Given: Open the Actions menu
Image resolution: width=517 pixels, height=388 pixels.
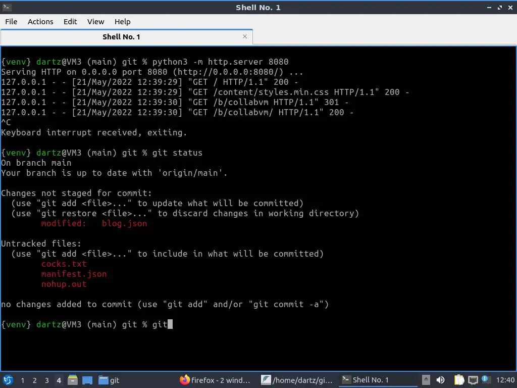Looking at the screenshot, I should (40, 22).
